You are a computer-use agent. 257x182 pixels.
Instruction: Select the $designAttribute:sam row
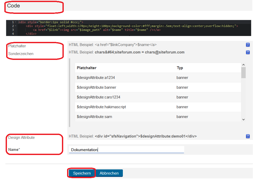click(x=158, y=117)
